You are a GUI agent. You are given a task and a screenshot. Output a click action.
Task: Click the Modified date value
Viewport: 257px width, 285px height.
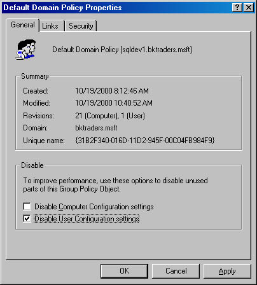tap(114, 103)
